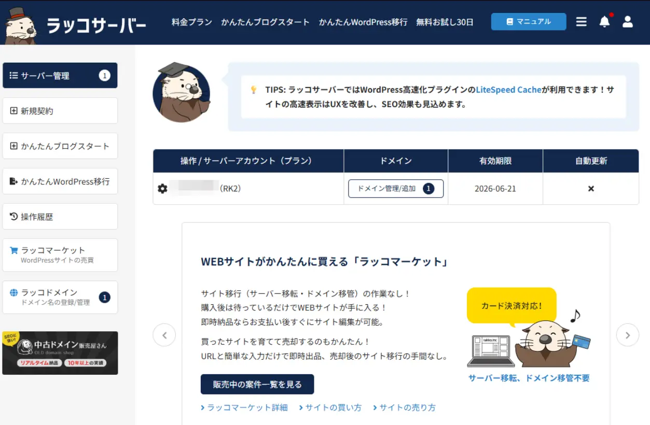Click the gear icon beside the server account

(x=162, y=188)
